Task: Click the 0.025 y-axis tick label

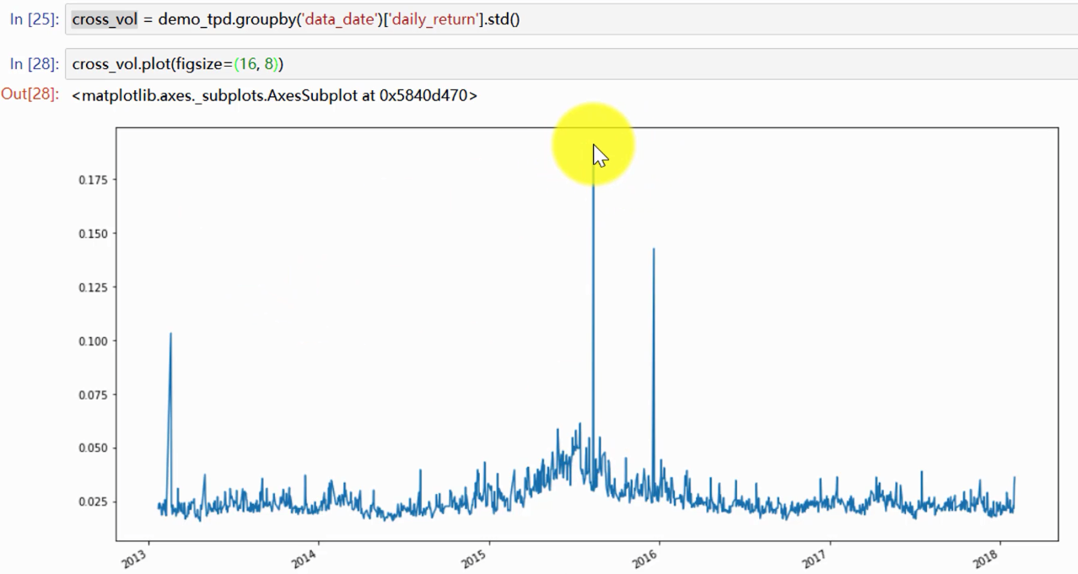Action: point(91,502)
